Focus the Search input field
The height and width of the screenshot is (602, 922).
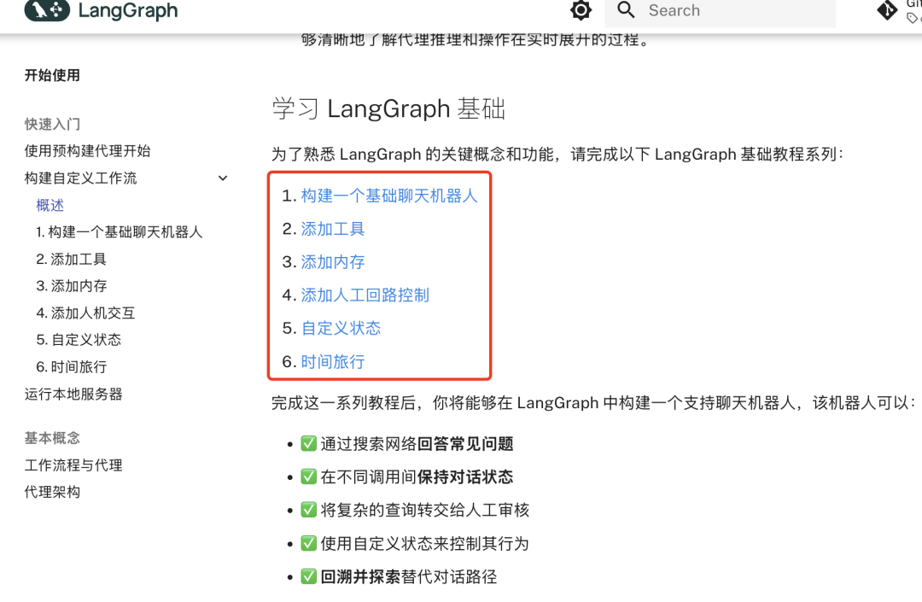(x=720, y=11)
